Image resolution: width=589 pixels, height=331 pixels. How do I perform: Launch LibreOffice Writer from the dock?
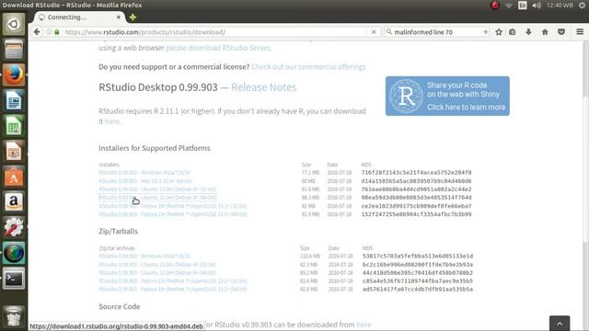pos(14,100)
